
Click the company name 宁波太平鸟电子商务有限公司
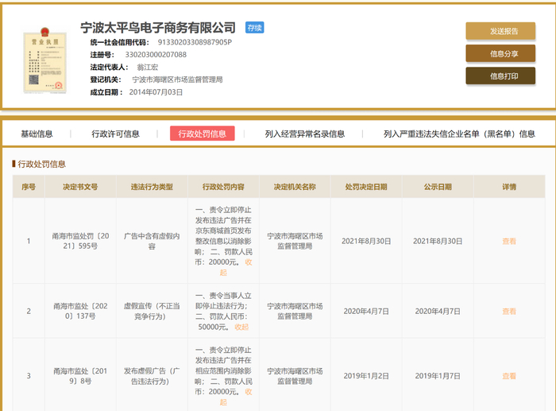point(159,28)
